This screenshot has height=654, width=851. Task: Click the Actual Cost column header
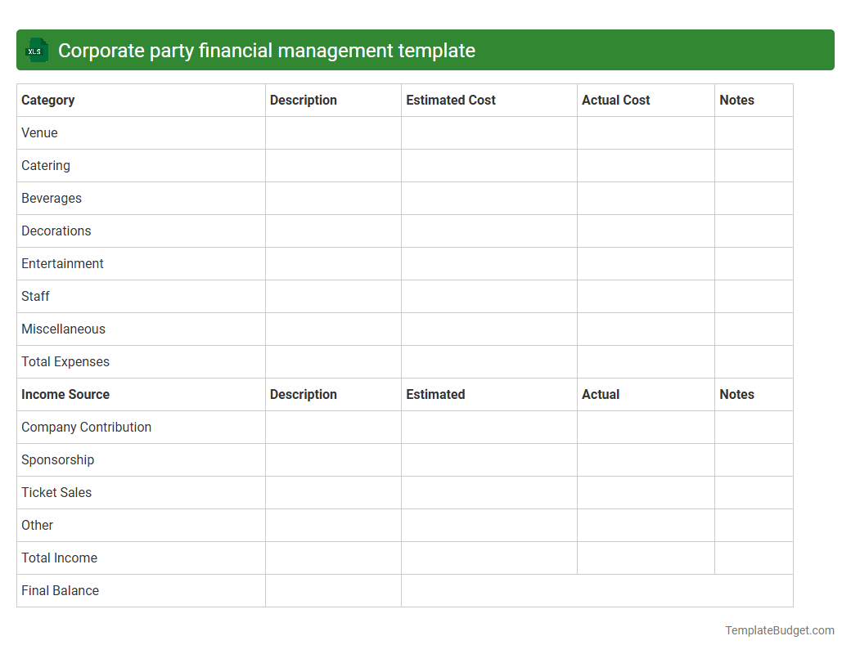(x=616, y=100)
